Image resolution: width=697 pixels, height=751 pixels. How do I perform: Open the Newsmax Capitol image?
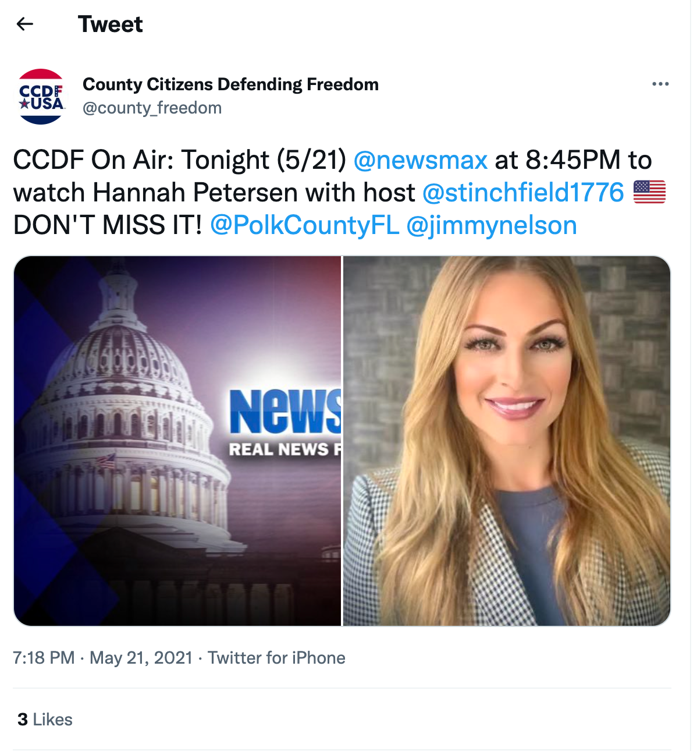(x=177, y=441)
